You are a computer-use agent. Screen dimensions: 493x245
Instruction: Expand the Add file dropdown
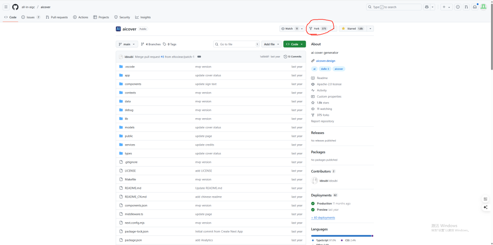pos(271,44)
